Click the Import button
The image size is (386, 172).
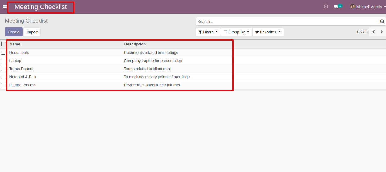pyautogui.click(x=32, y=32)
